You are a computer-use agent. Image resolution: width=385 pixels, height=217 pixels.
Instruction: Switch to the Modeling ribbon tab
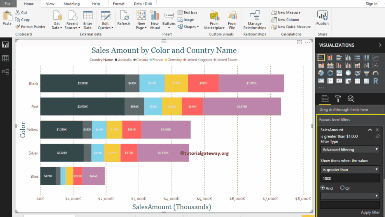pyautogui.click(x=72, y=3)
